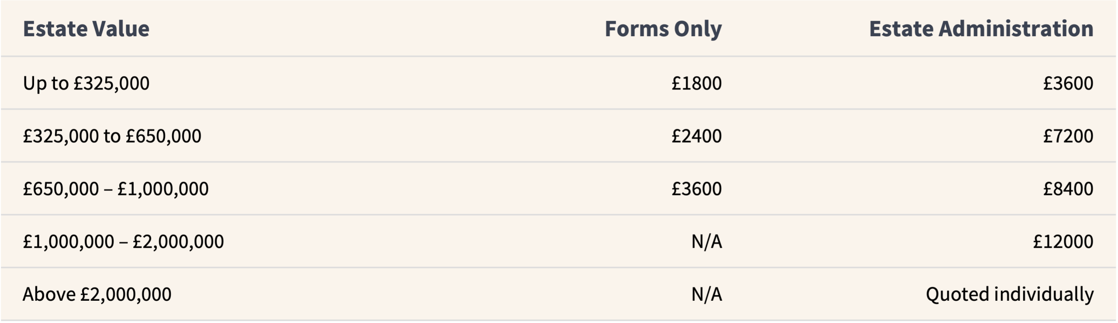Click N/A in the £1,000,000 – £2,000,000 row

click(x=707, y=241)
